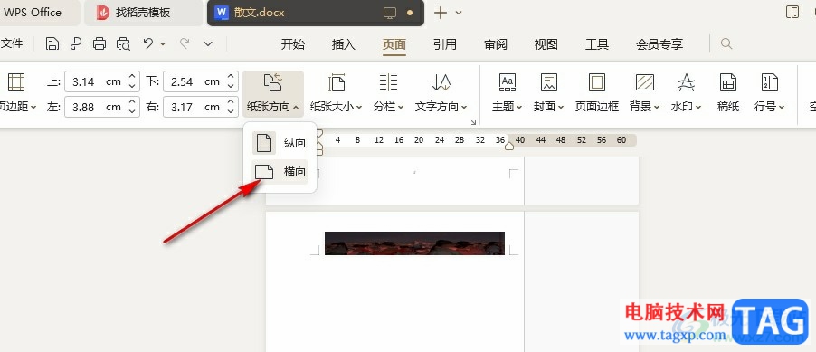
Task: Open the quick access customize chevron
Action: click(x=208, y=44)
